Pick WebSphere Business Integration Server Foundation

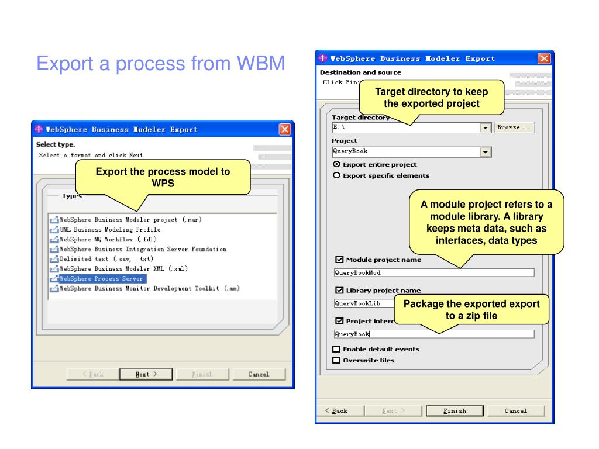[x=138, y=249]
